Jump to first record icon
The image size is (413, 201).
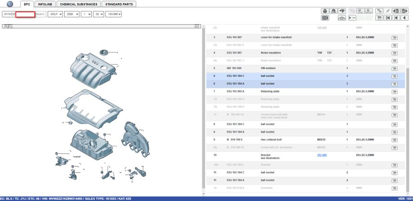(388, 17)
